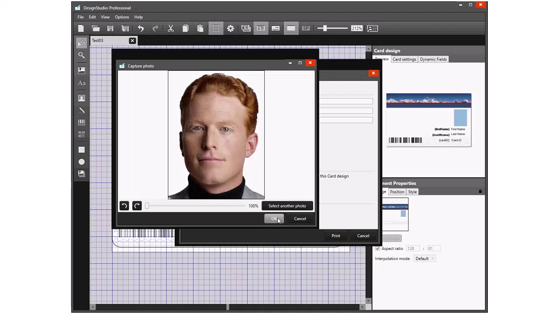Redo the last undone action
The image size is (559, 314).
[155, 28]
